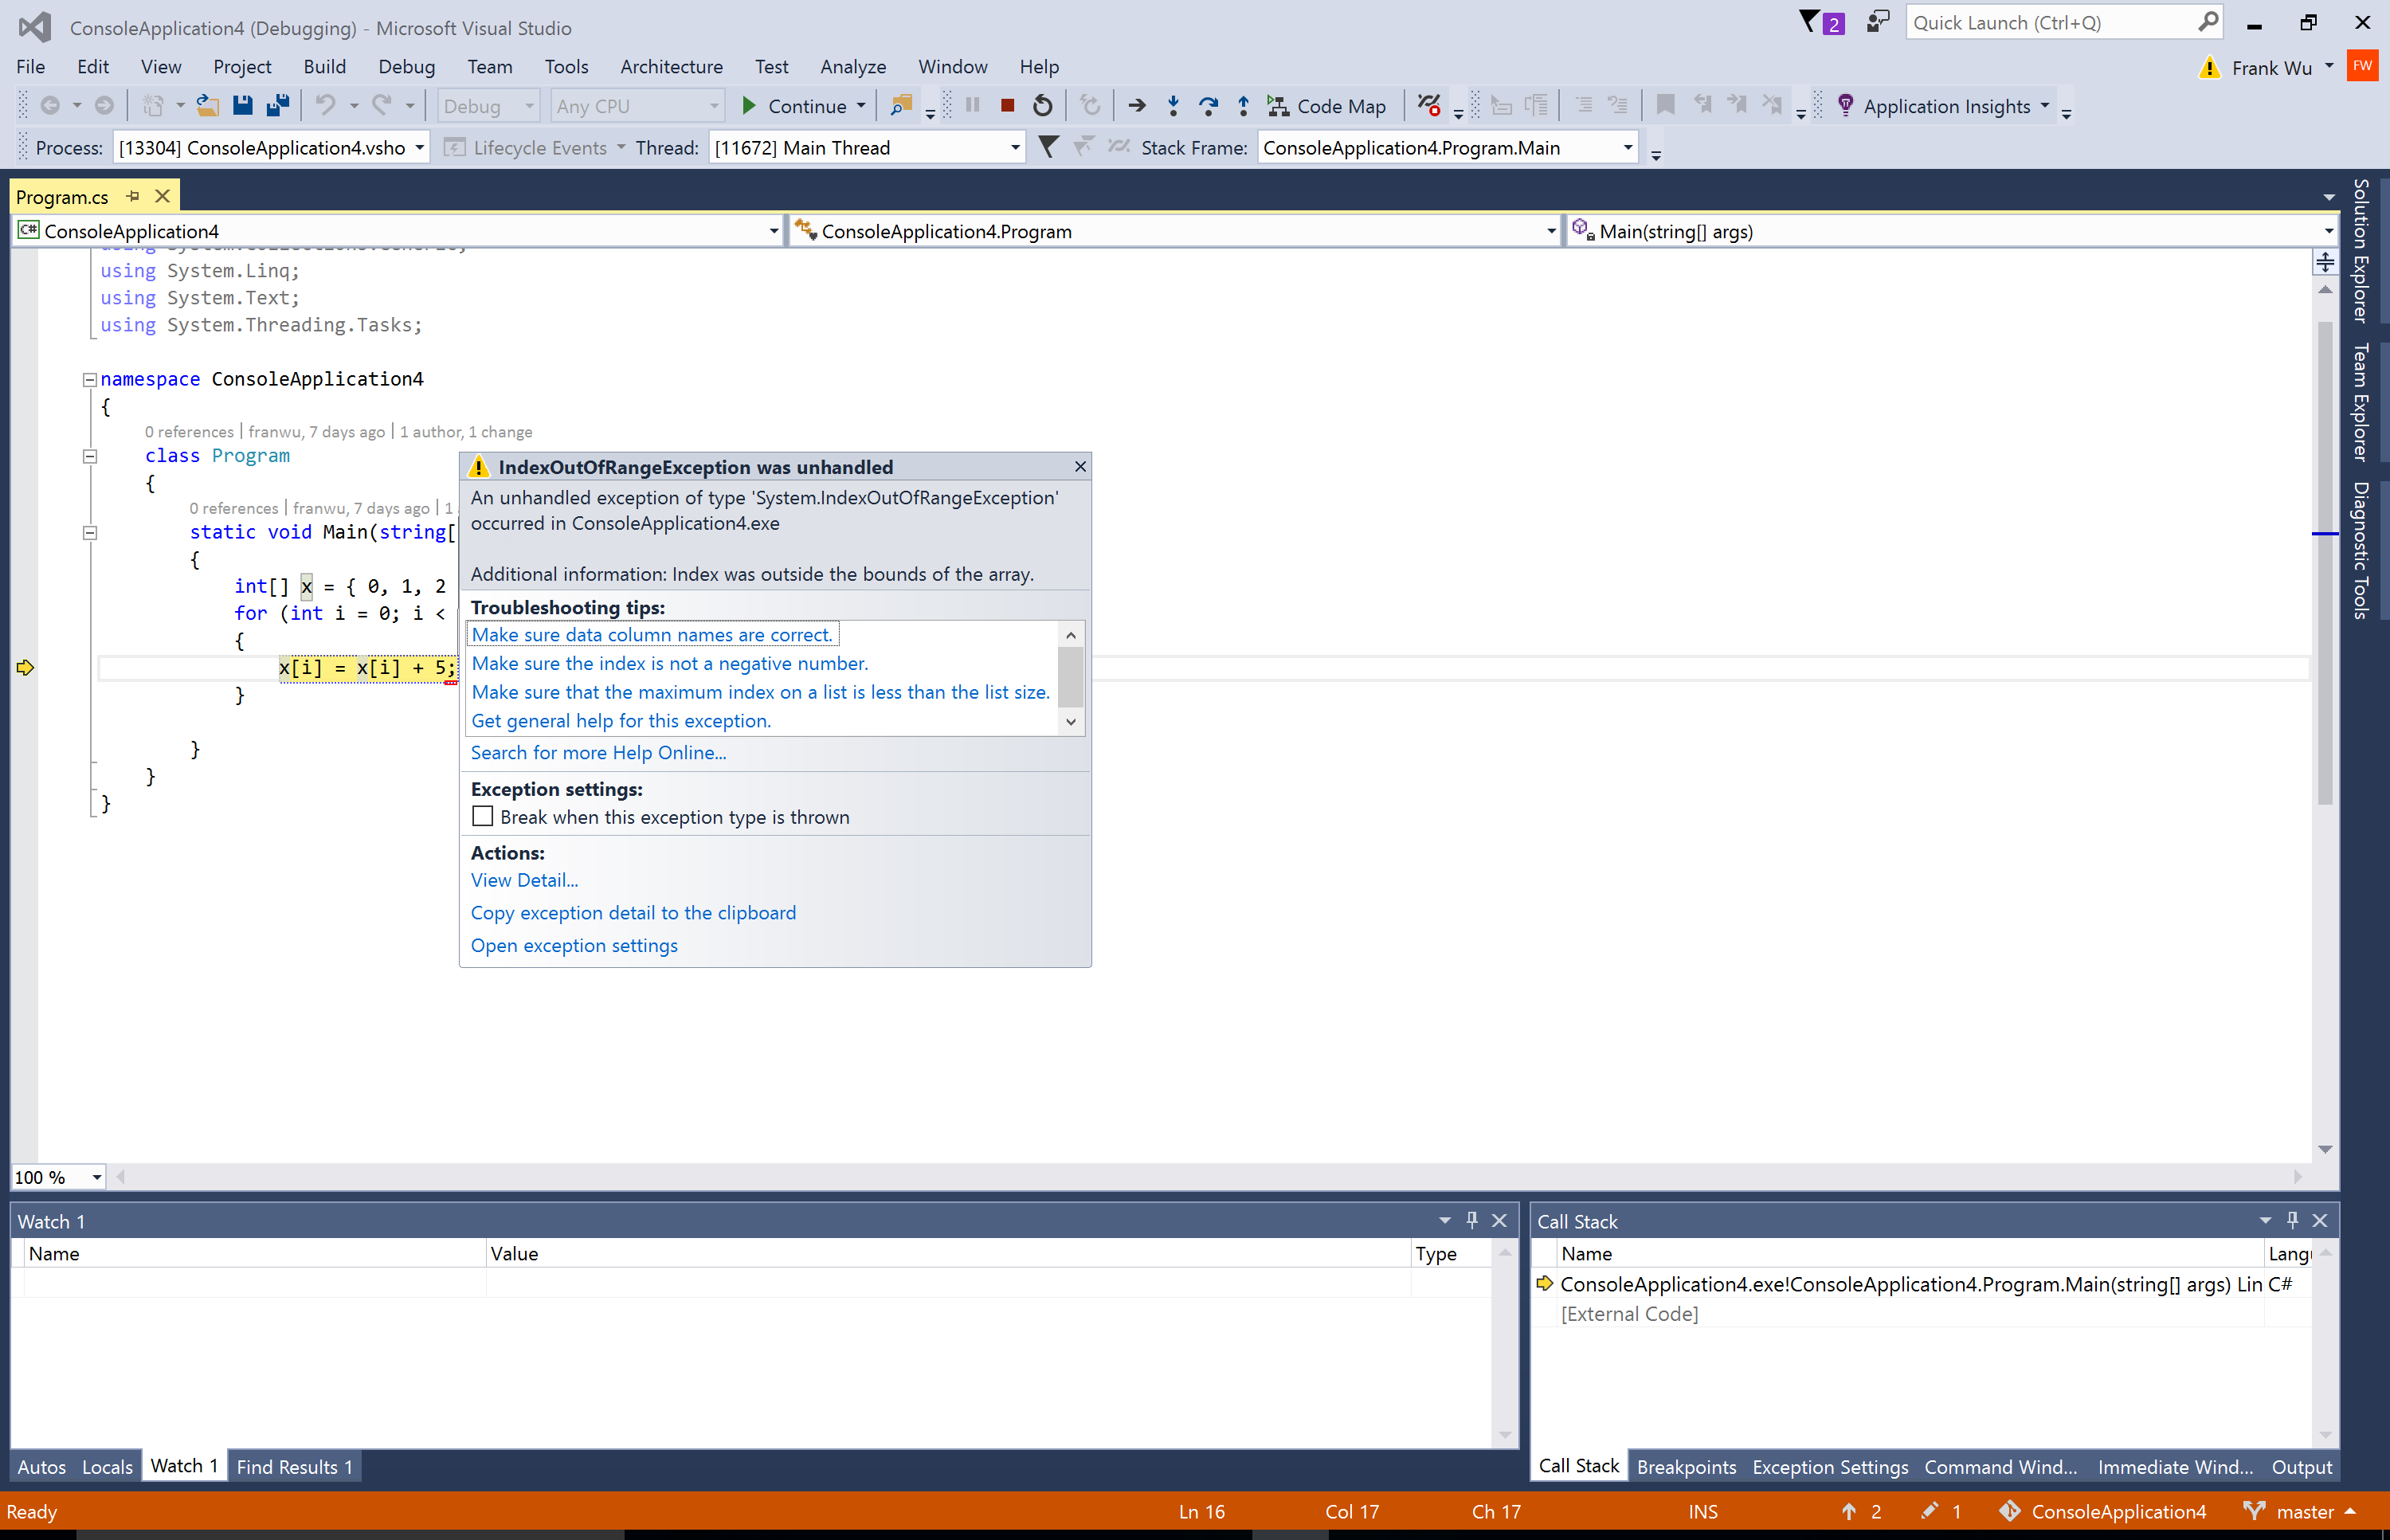The width and height of the screenshot is (2390, 1540).
Task: Click the IntelliTrace events disable icon
Action: (x=1429, y=106)
